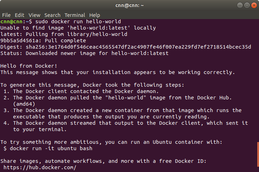Open the View menu
The image size is (259, 172).
34,15
